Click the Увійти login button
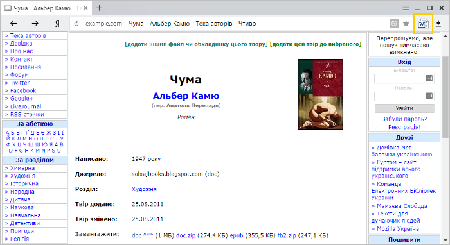The width and height of the screenshot is (450, 245). pyautogui.click(x=404, y=108)
